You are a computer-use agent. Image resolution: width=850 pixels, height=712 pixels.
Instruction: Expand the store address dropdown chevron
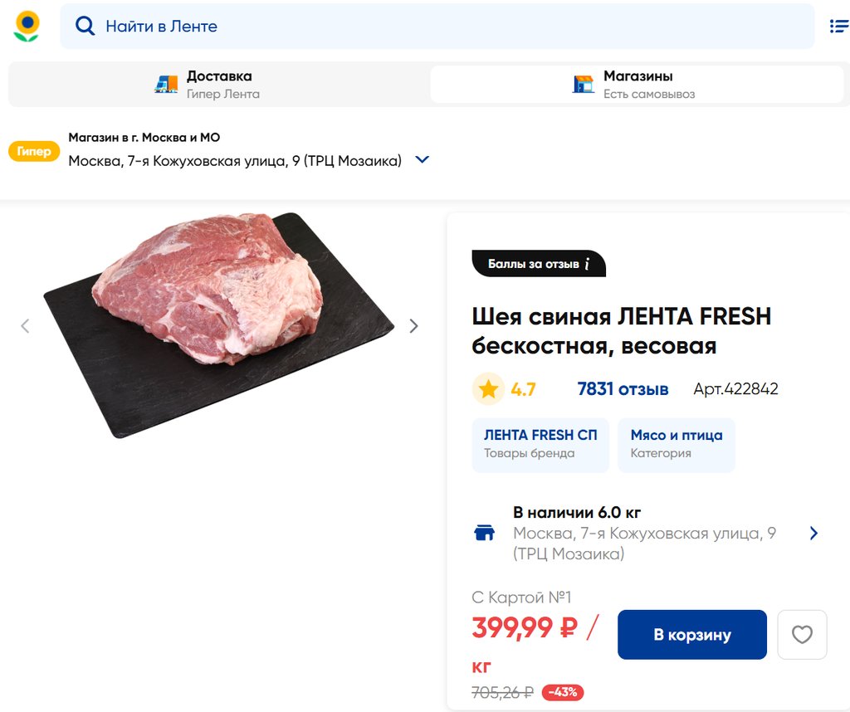pos(422,160)
